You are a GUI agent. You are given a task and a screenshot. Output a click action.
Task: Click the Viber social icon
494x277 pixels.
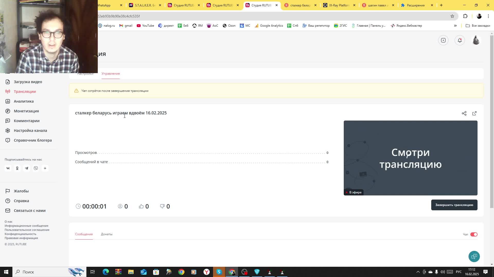click(x=36, y=168)
